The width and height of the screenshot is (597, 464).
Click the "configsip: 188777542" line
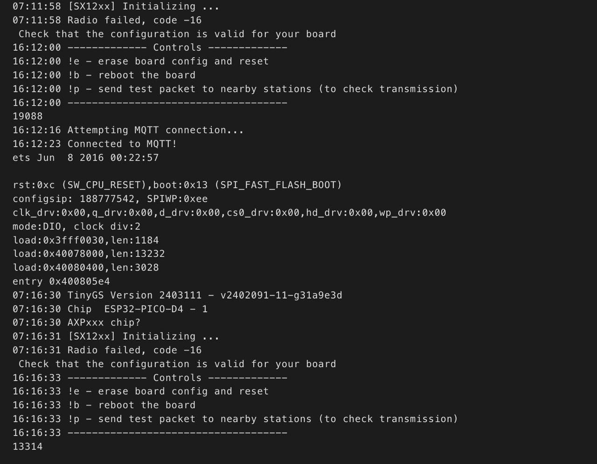click(x=110, y=199)
